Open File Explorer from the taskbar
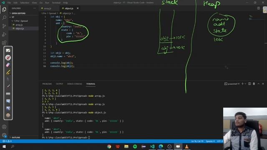267x150 pixels. pyautogui.click(x=126, y=146)
